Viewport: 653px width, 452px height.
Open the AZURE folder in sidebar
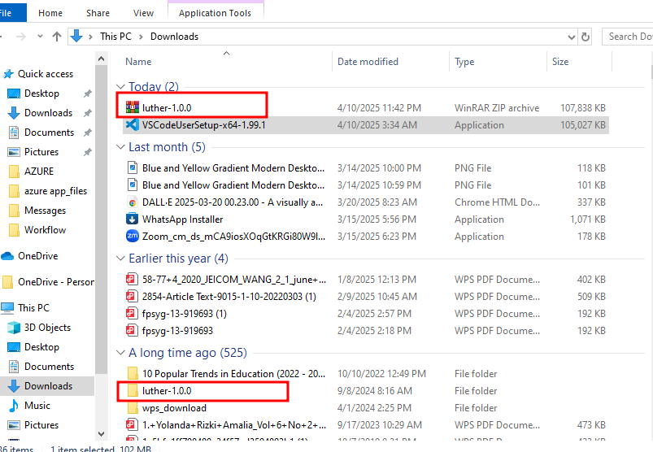point(39,172)
